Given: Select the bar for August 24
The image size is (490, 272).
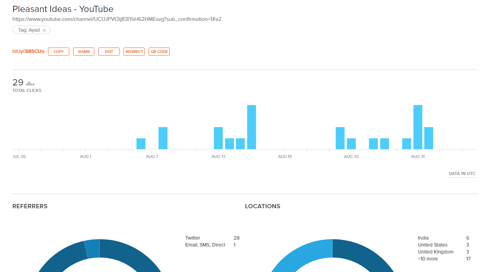Looking at the screenshot, I should click(x=340, y=138).
